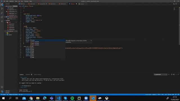Select the min-content suggestion
Screen dimensions: 180x101
tap(48, 45)
